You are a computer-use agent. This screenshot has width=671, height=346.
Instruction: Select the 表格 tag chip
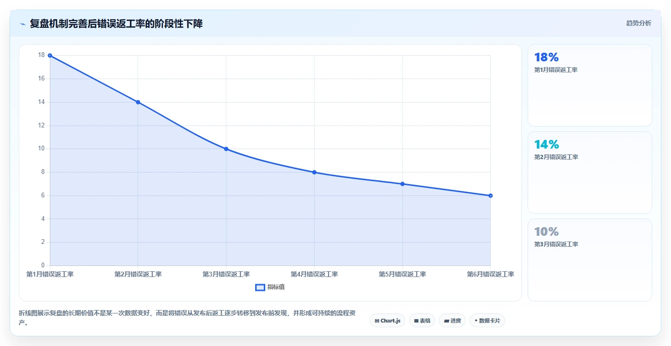click(x=422, y=321)
